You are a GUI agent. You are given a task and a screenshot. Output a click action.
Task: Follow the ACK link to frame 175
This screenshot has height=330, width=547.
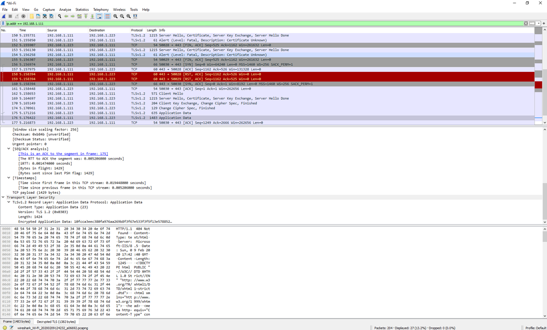[x=63, y=153]
